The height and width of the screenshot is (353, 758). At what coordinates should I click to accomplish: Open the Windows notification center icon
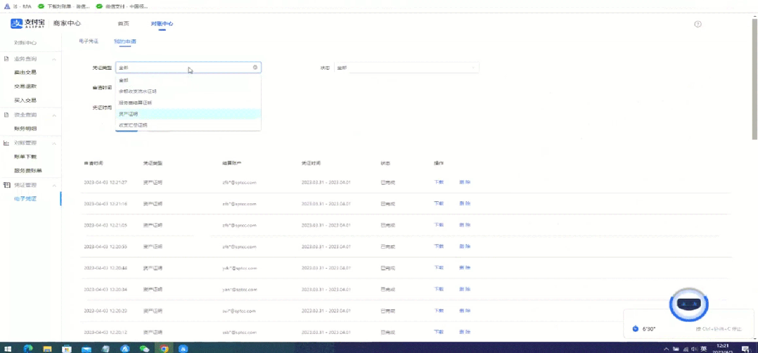[x=745, y=348]
